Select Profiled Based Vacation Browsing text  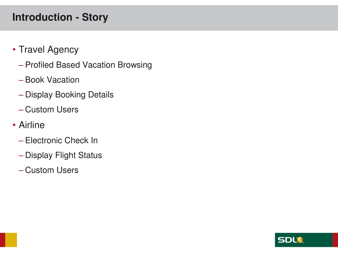pyautogui.click(x=88, y=65)
